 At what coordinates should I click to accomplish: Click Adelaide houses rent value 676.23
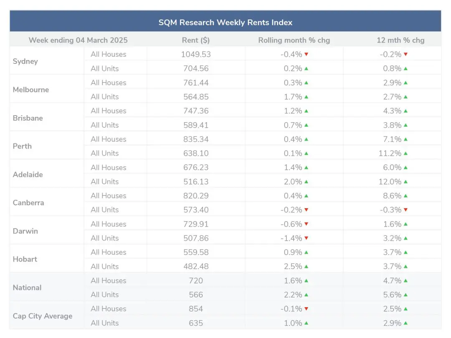pos(196,167)
